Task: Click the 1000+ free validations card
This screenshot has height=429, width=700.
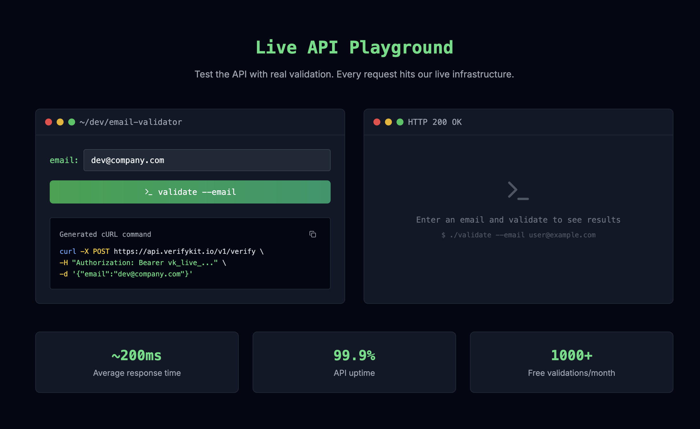Action: tap(572, 362)
